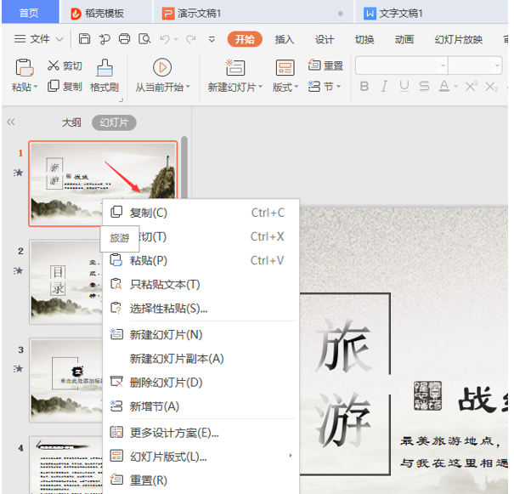The width and height of the screenshot is (514, 494).
Task: Apply Subscript formatting
Action: click(x=491, y=87)
